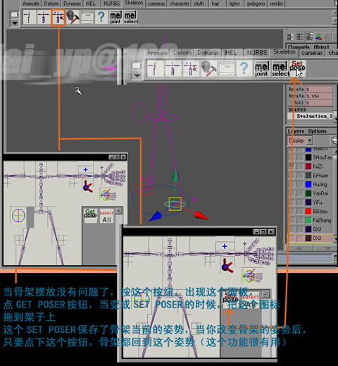The width and height of the screenshot is (338, 366).
Task: Run the mel joint shelf script
Action: 115,18
